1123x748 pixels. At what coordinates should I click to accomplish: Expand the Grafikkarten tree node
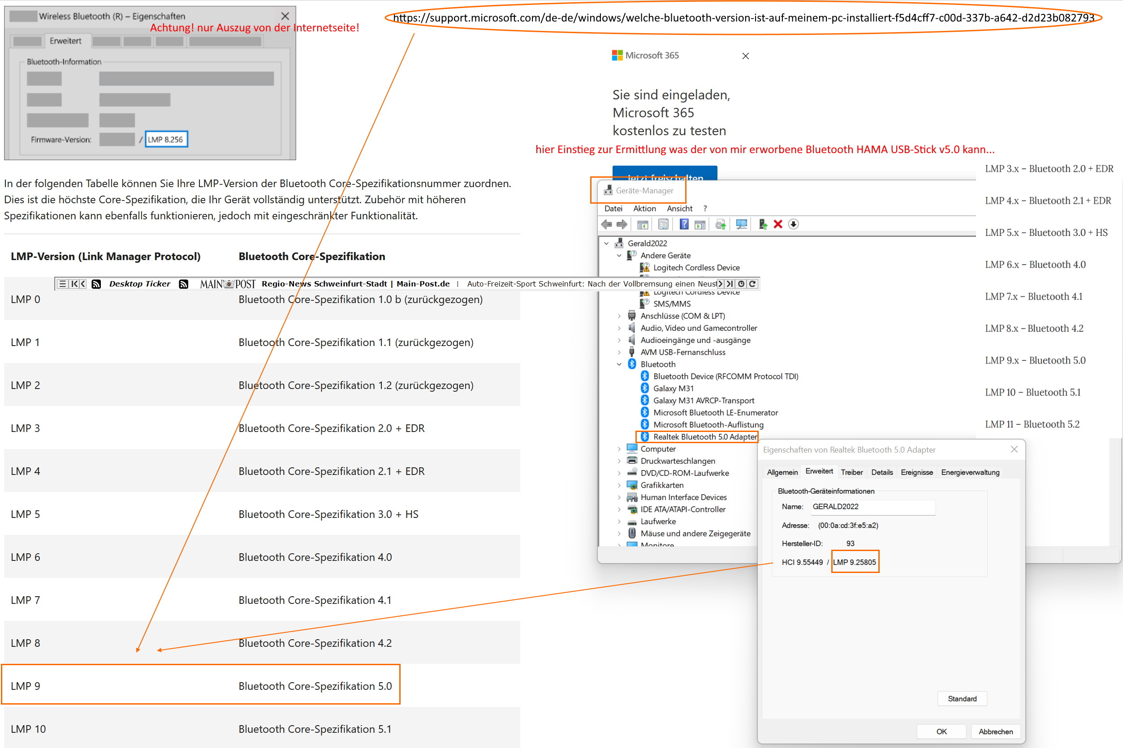click(619, 485)
